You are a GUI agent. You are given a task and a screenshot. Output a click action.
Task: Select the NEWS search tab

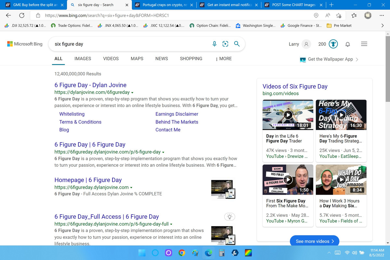click(x=162, y=58)
